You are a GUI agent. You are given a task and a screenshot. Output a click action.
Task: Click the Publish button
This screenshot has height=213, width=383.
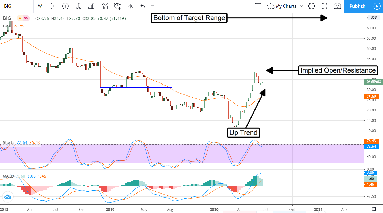click(357, 6)
